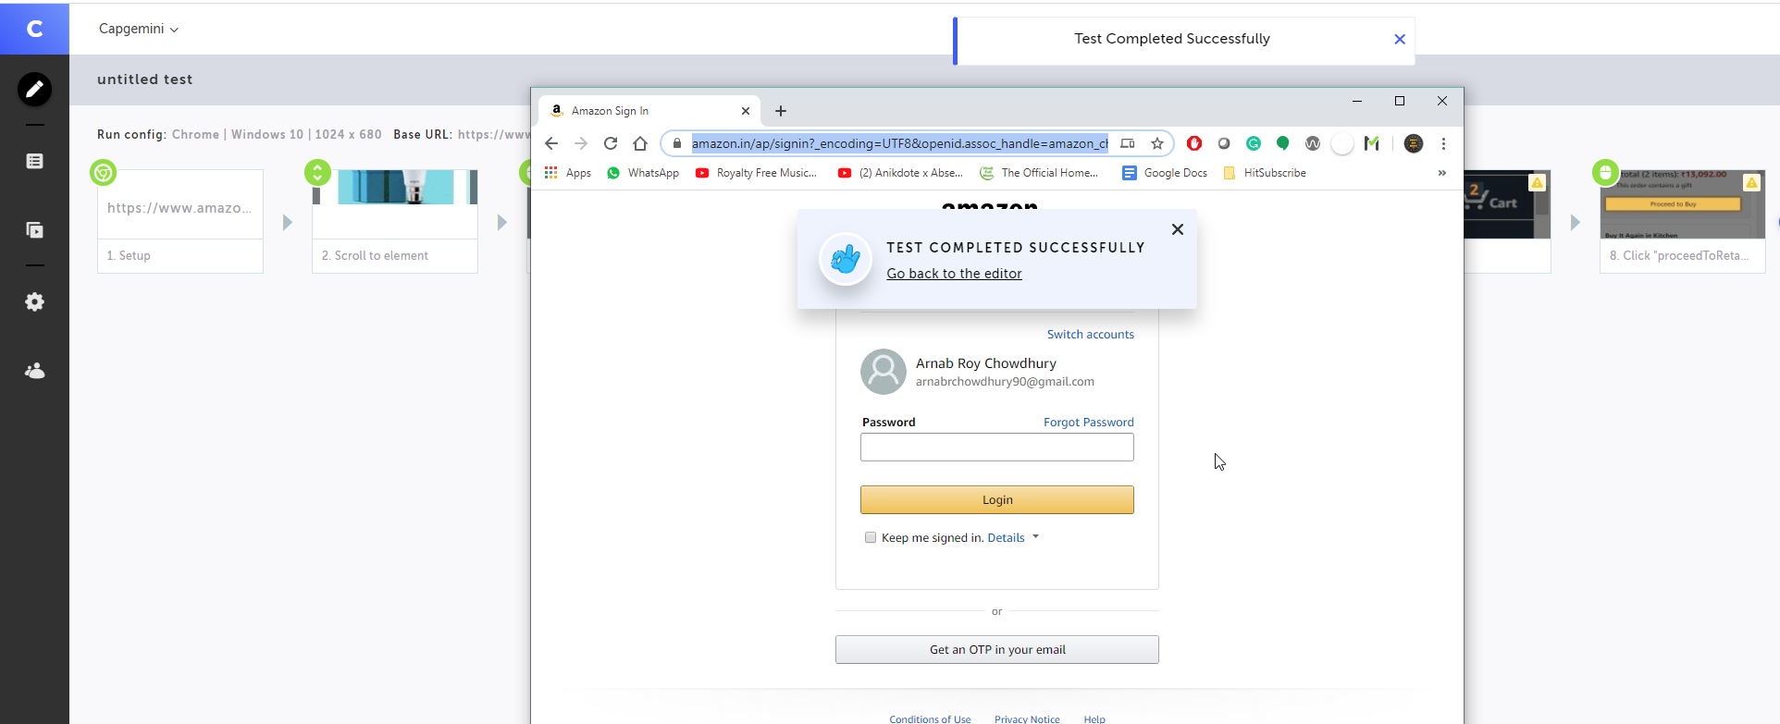This screenshot has height=724, width=1780.
Task: Focus the Password input field
Action: (x=997, y=448)
